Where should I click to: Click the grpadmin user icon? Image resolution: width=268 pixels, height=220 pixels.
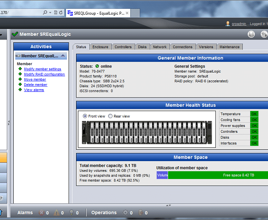(228, 23)
